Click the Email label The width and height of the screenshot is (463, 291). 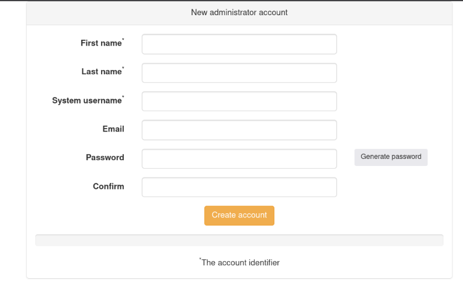(x=113, y=129)
